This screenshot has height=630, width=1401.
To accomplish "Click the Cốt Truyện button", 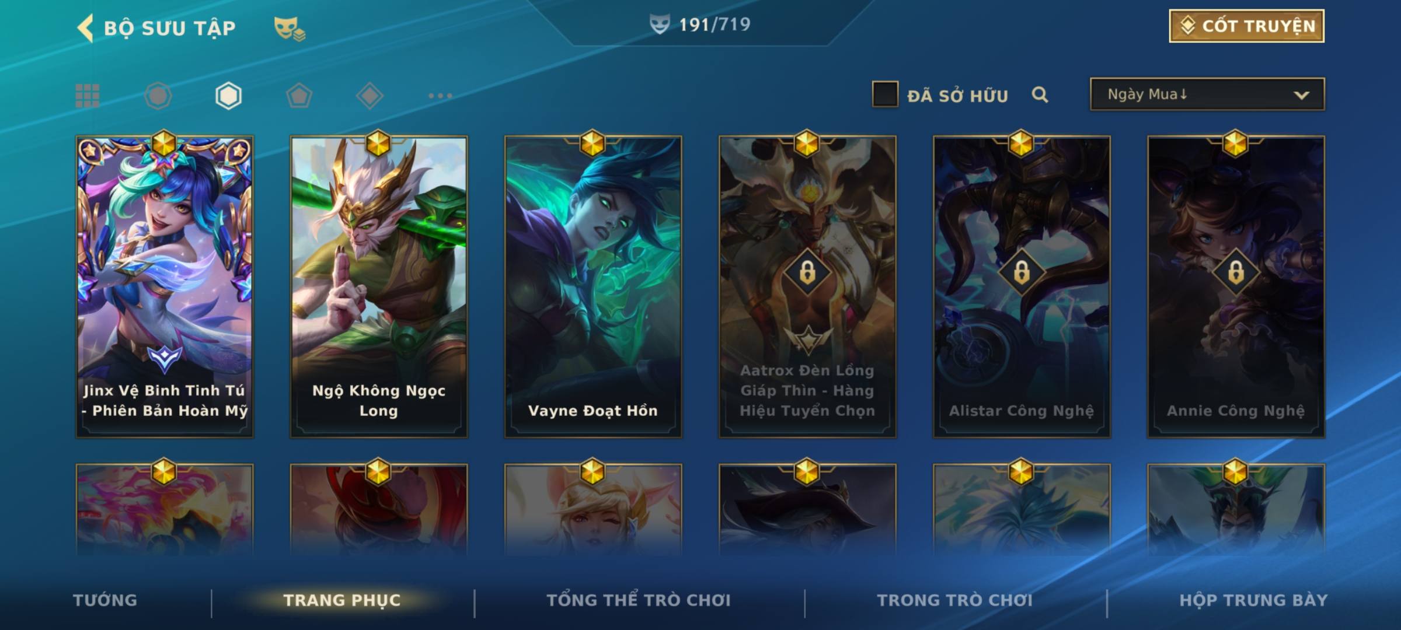I will tap(1246, 26).
